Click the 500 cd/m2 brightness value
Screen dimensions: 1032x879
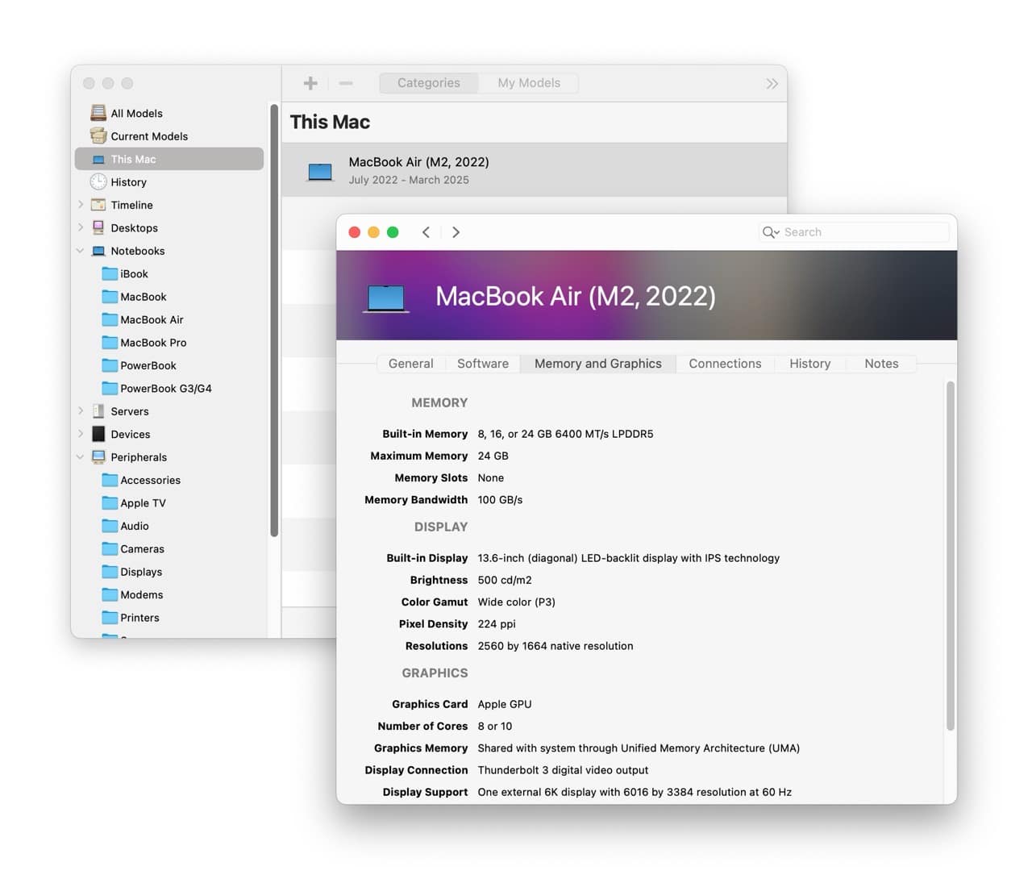tap(505, 580)
